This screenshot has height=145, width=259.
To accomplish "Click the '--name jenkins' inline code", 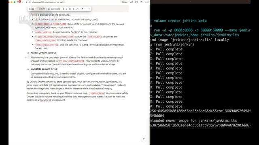I will (43, 32).
